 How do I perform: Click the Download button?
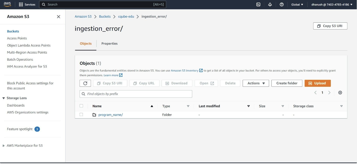[177, 83]
